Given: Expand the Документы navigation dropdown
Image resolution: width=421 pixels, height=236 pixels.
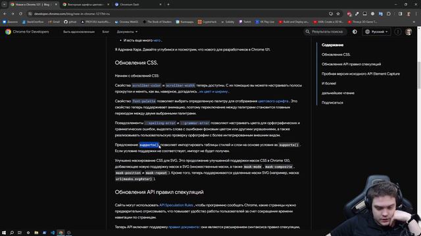Looking at the screenshot, I should 127,31.
